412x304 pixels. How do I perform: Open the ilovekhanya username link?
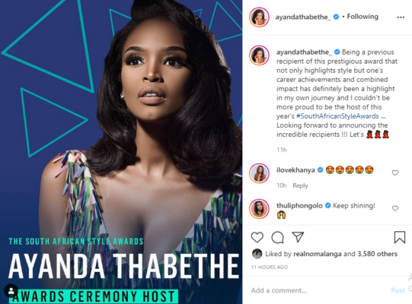coord(295,170)
